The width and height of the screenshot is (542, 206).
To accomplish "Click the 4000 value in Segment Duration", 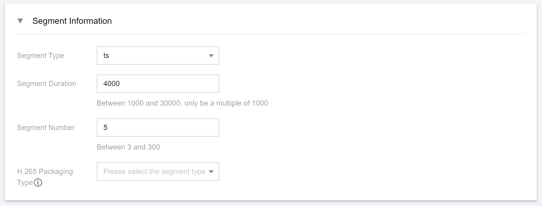I will 111,84.
